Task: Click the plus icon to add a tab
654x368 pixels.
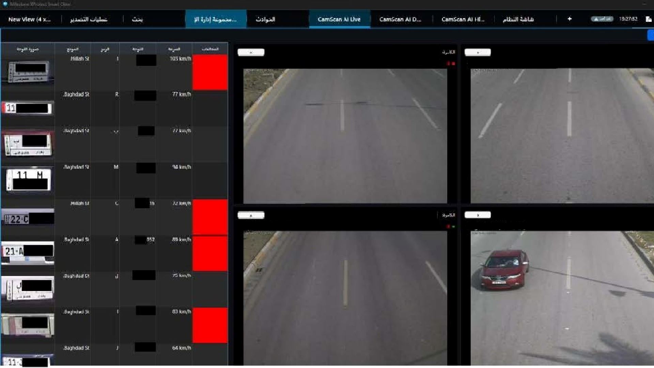Action: coord(570,19)
